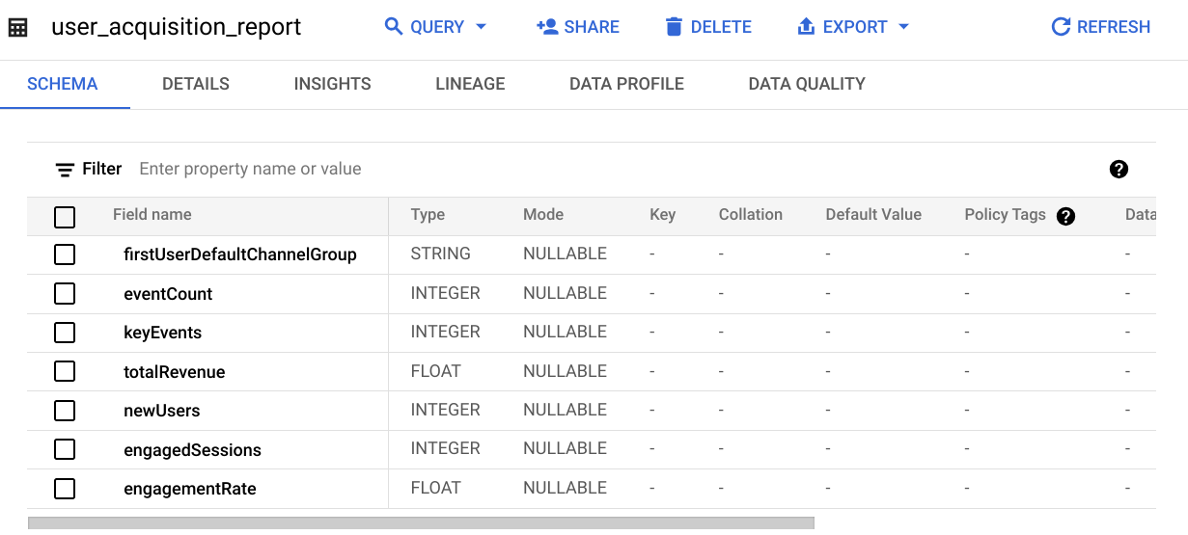Click the Refresh circular arrow icon
Image resolution: width=1188 pixels, height=535 pixels.
[1061, 27]
